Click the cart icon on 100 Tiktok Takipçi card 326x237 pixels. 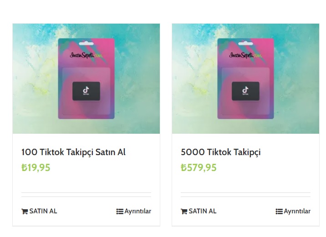(x=25, y=212)
